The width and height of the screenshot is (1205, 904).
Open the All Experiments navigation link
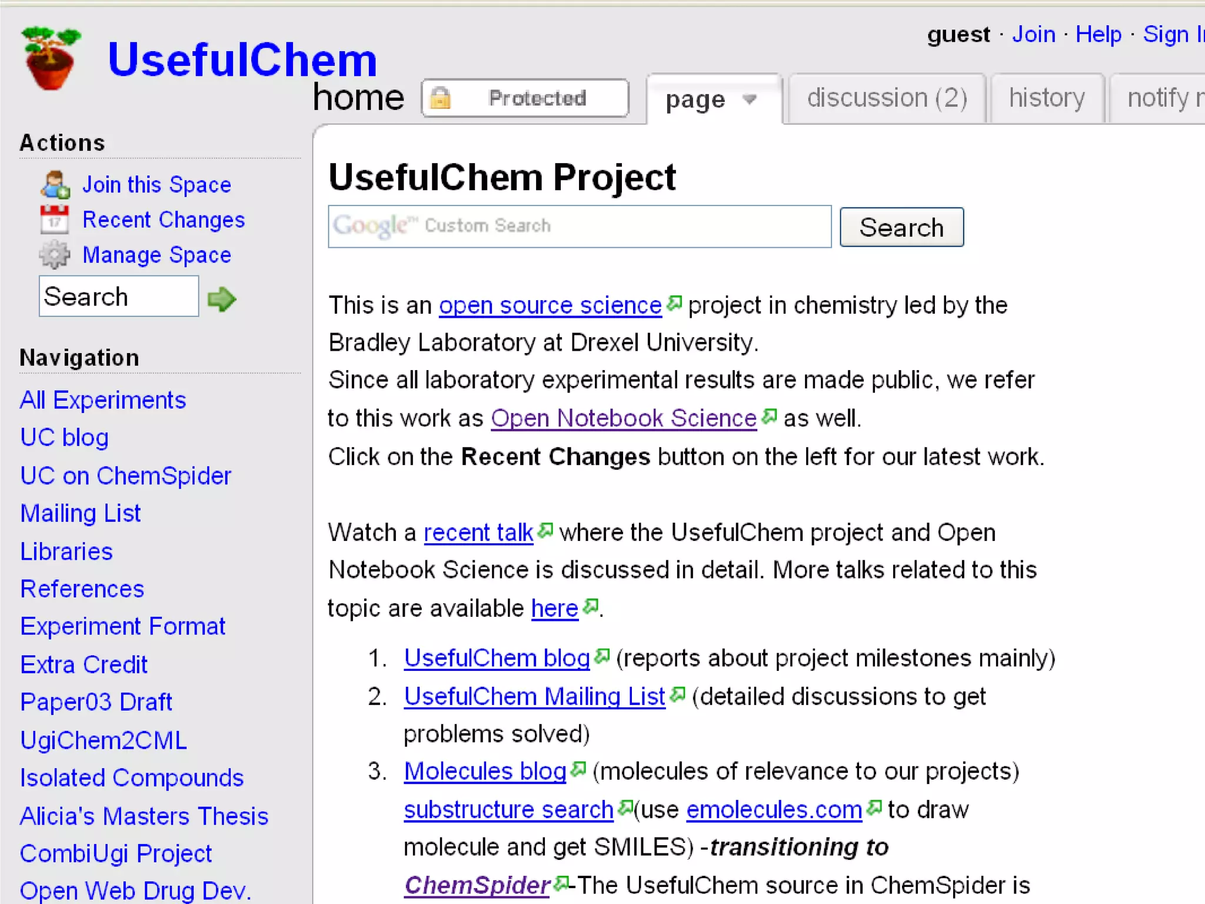[103, 400]
